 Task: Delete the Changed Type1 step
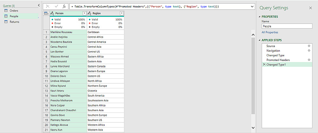tap(264, 64)
